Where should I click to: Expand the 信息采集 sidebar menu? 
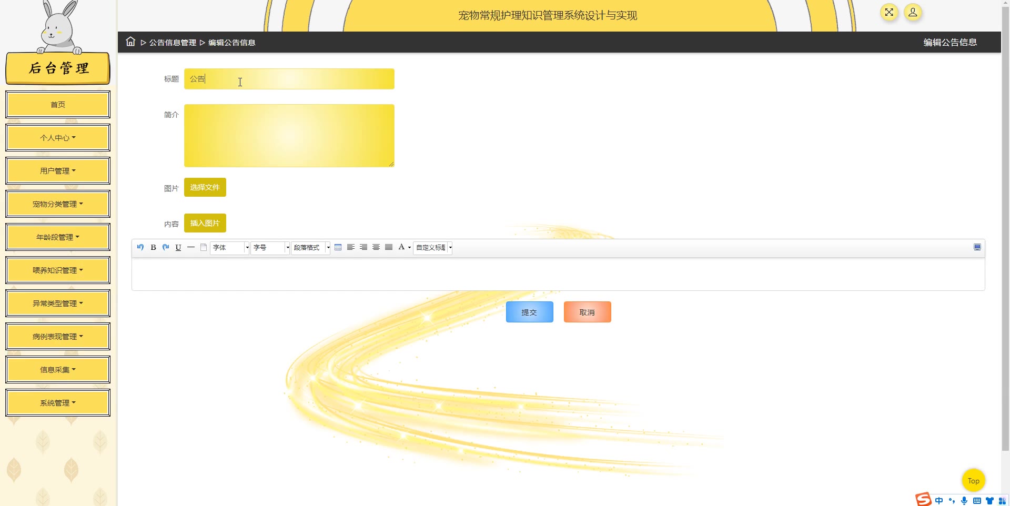[58, 370]
